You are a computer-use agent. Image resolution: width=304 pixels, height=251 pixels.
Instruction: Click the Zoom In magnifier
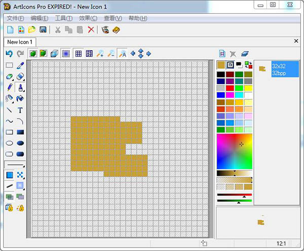pyautogui.click(x=100, y=54)
